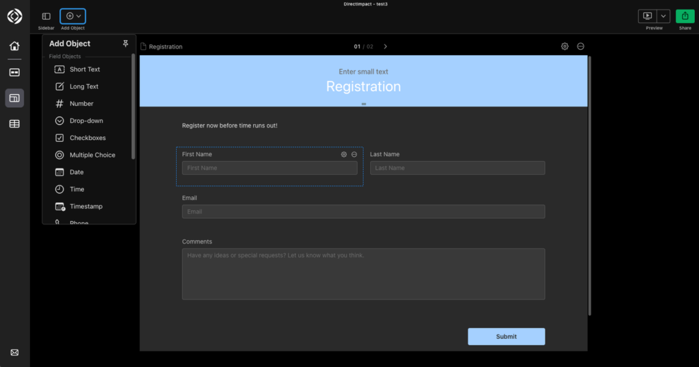Image resolution: width=699 pixels, height=367 pixels.
Task: Click 'Register now before time runs out!' text
Action: (229, 126)
